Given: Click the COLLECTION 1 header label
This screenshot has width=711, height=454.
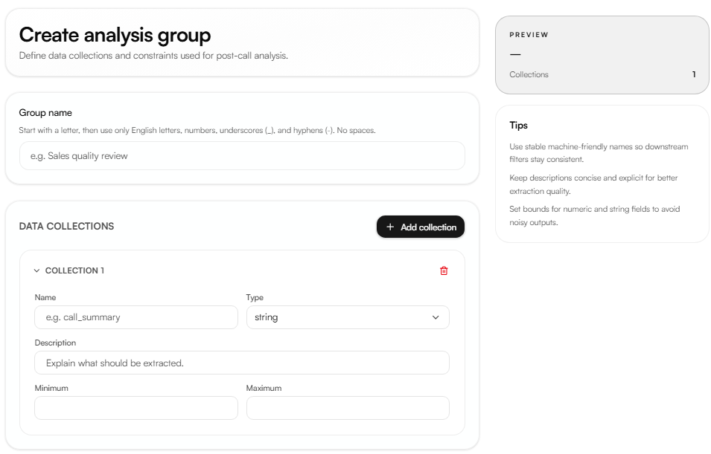Looking at the screenshot, I should [74, 270].
